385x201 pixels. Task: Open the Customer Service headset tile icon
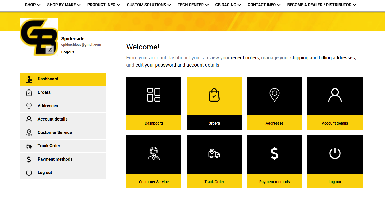[154, 154]
